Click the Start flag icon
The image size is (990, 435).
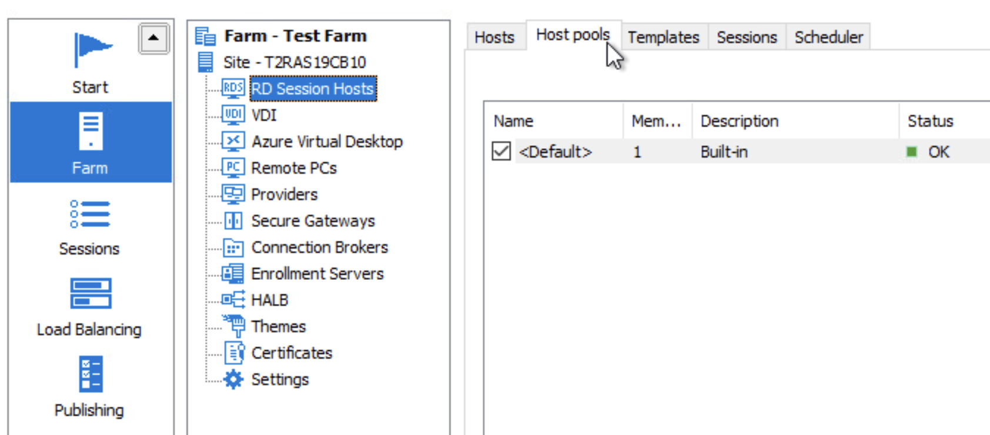click(91, 51)
